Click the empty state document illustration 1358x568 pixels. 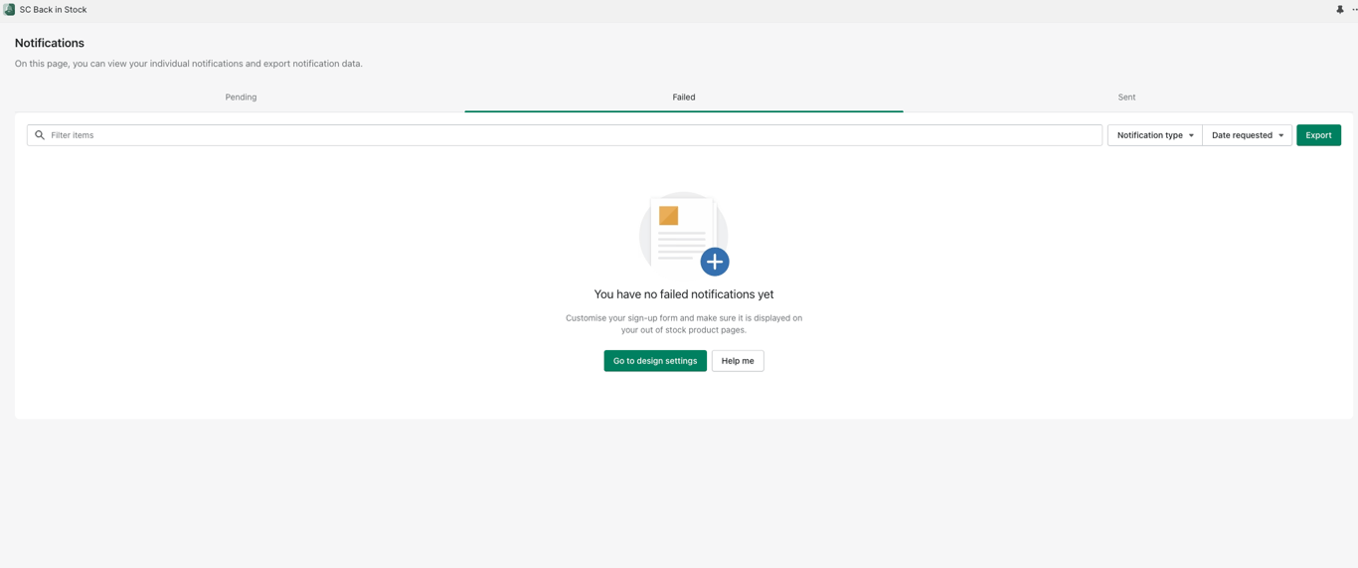pyautogui.click(x=684, y=234)
